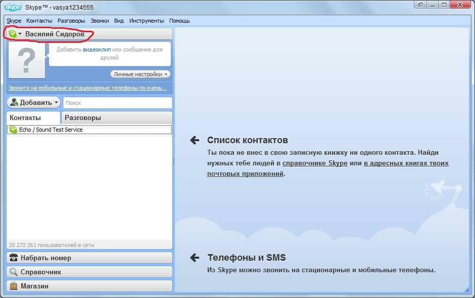The image size is (475, 298).
Task: Click the add-contact person icon
Action: coord(14,103)
